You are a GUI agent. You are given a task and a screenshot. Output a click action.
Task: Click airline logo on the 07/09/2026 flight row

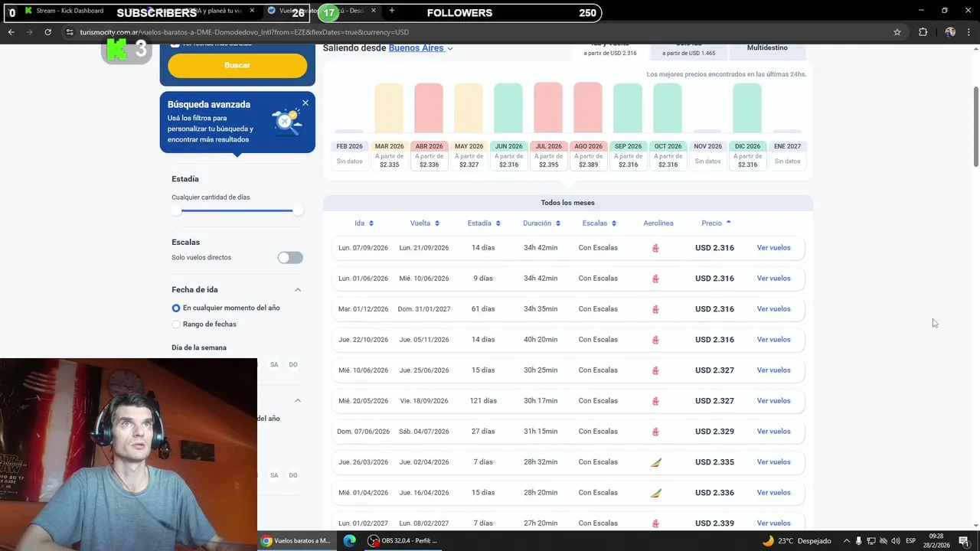[x=655, y=248]
